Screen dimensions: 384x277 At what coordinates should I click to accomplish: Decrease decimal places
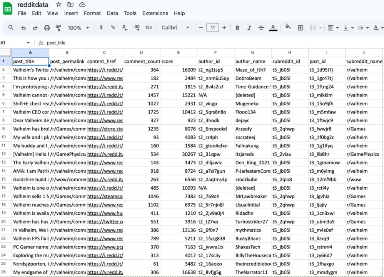[124, 28]
